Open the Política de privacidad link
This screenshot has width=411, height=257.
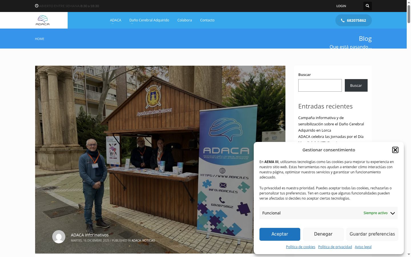[x=335, y=247]
